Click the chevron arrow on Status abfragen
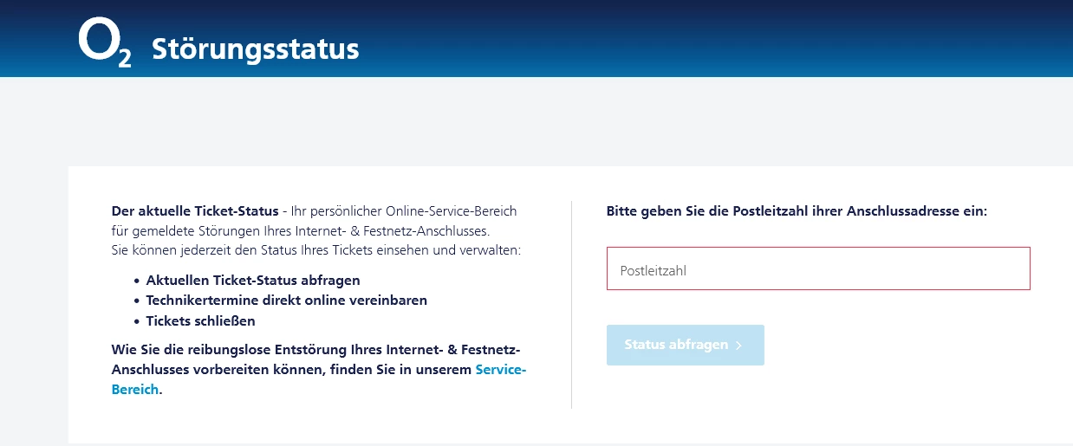1073x446 pixels. coord(738,346)
